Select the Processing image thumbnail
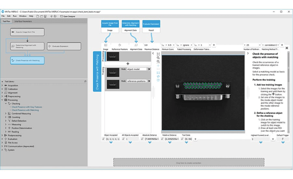 (x=113, y=56)
